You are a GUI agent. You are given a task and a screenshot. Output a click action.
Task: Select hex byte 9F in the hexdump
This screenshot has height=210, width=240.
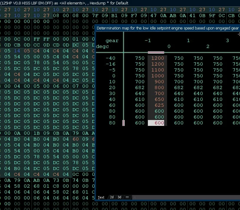coord(212,16)
